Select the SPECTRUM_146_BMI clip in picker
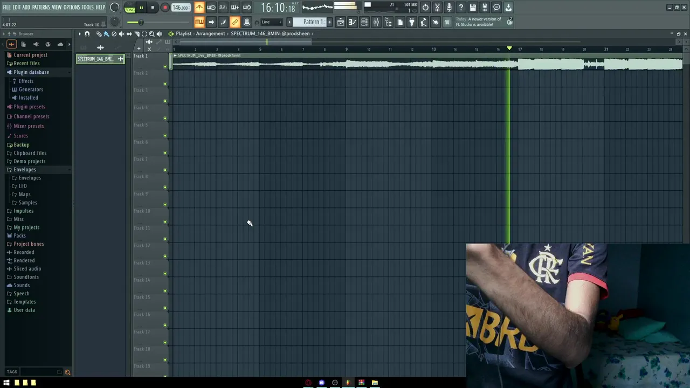690x388 pixels. point(100,59)
